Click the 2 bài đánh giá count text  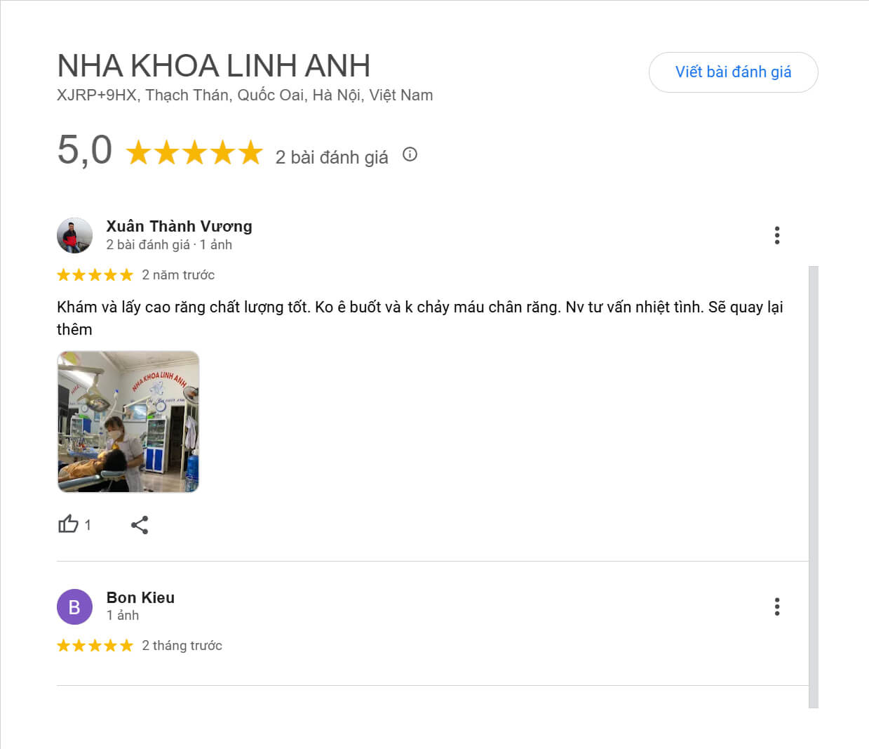click(x=332, y=157)
